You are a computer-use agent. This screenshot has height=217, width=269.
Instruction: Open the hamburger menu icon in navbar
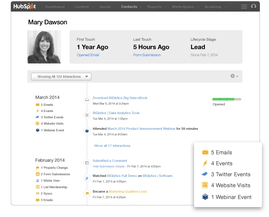(244, 7)
